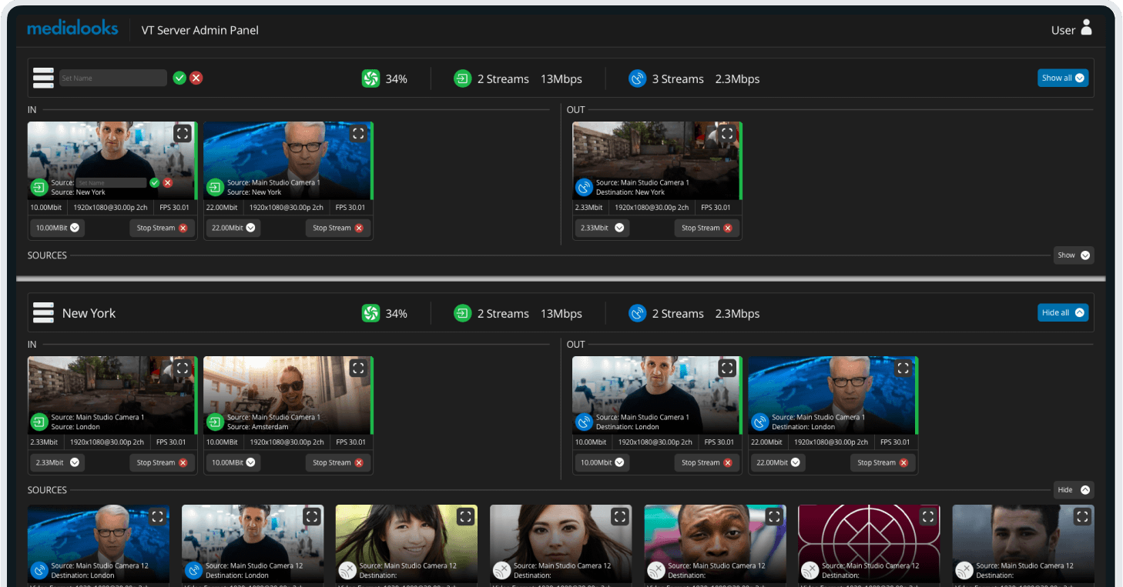
Task: Click green input icon on London IN stream
Action: coord(39,422)
